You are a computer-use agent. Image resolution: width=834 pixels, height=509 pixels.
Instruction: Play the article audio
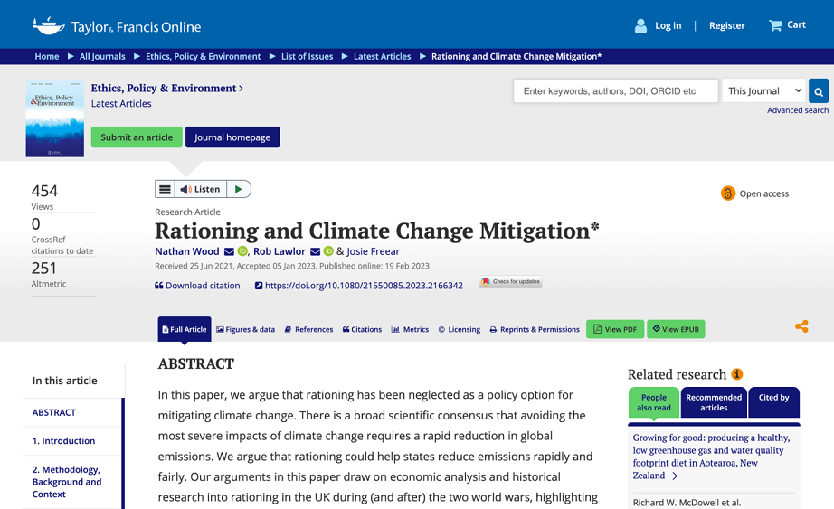coord(238,189)
